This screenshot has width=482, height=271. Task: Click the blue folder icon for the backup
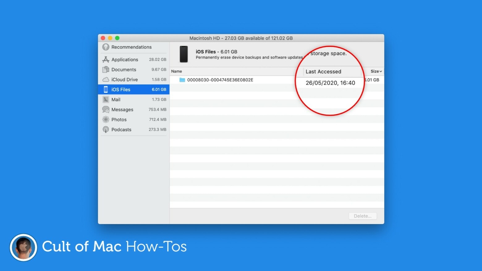point(182,80)
